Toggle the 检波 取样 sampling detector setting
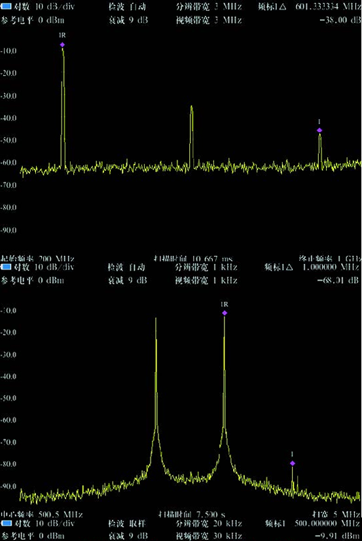Screen dimensions: 362x541 [x=126, y=523]
